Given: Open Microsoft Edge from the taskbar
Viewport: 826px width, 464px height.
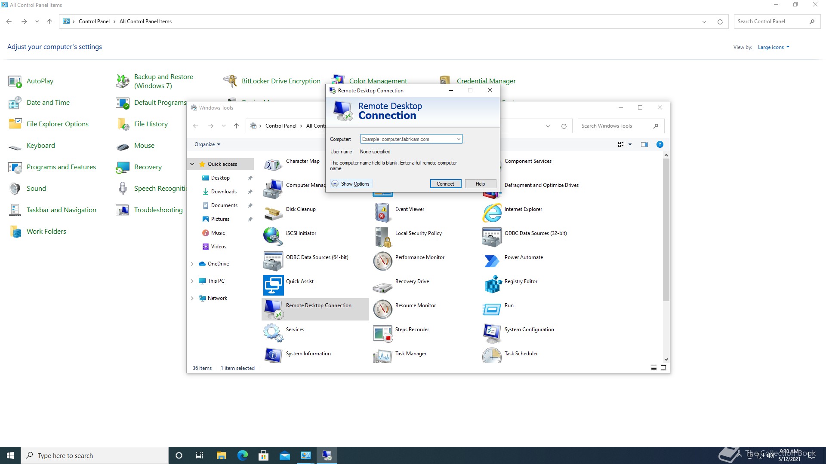Looking at the screenshot, I should click(243, 455).
